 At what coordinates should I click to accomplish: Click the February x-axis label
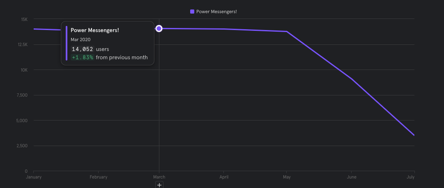coord(98,177)
